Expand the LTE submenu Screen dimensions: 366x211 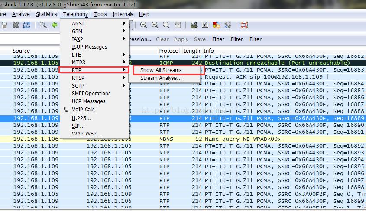coord(94,55)
